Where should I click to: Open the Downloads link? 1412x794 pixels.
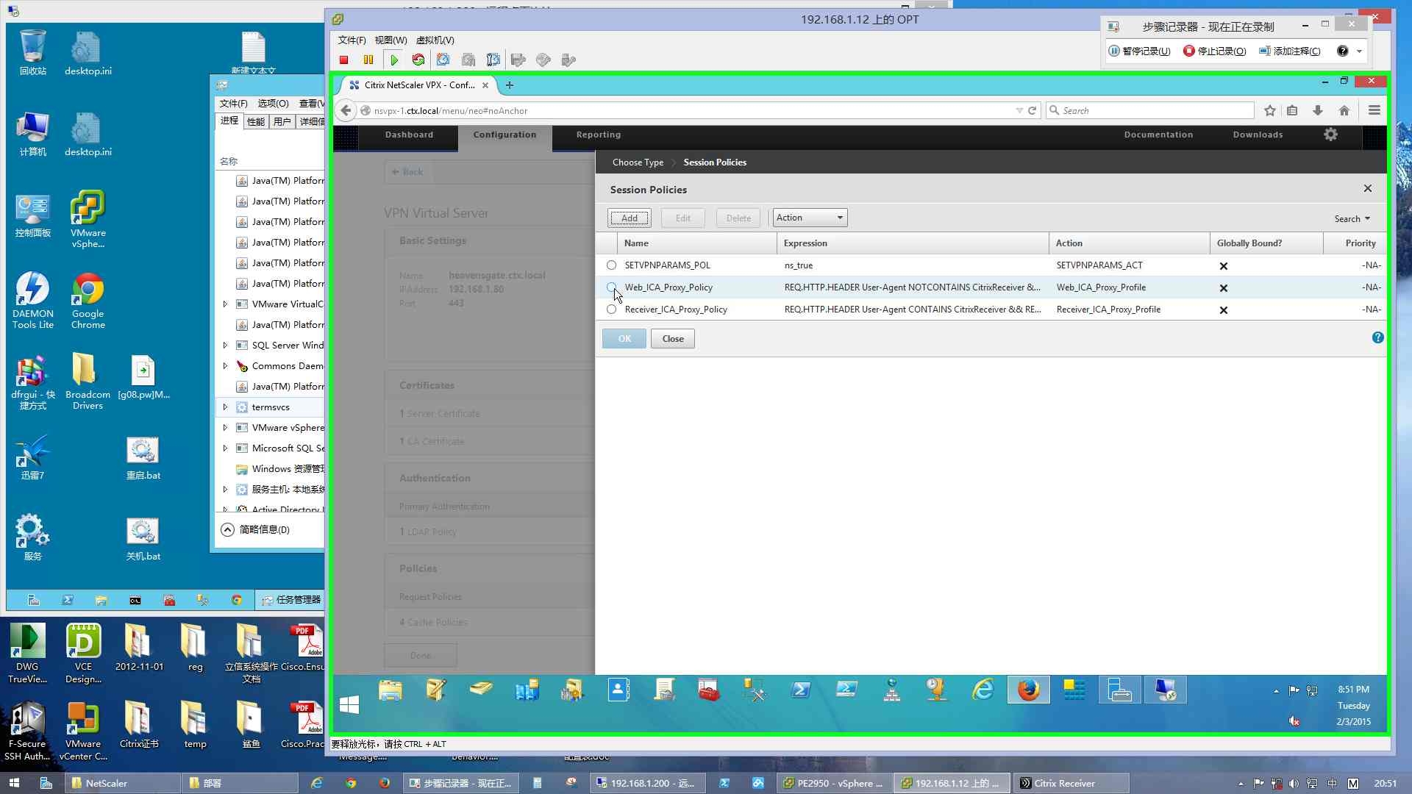click(x=1258, y=135)
